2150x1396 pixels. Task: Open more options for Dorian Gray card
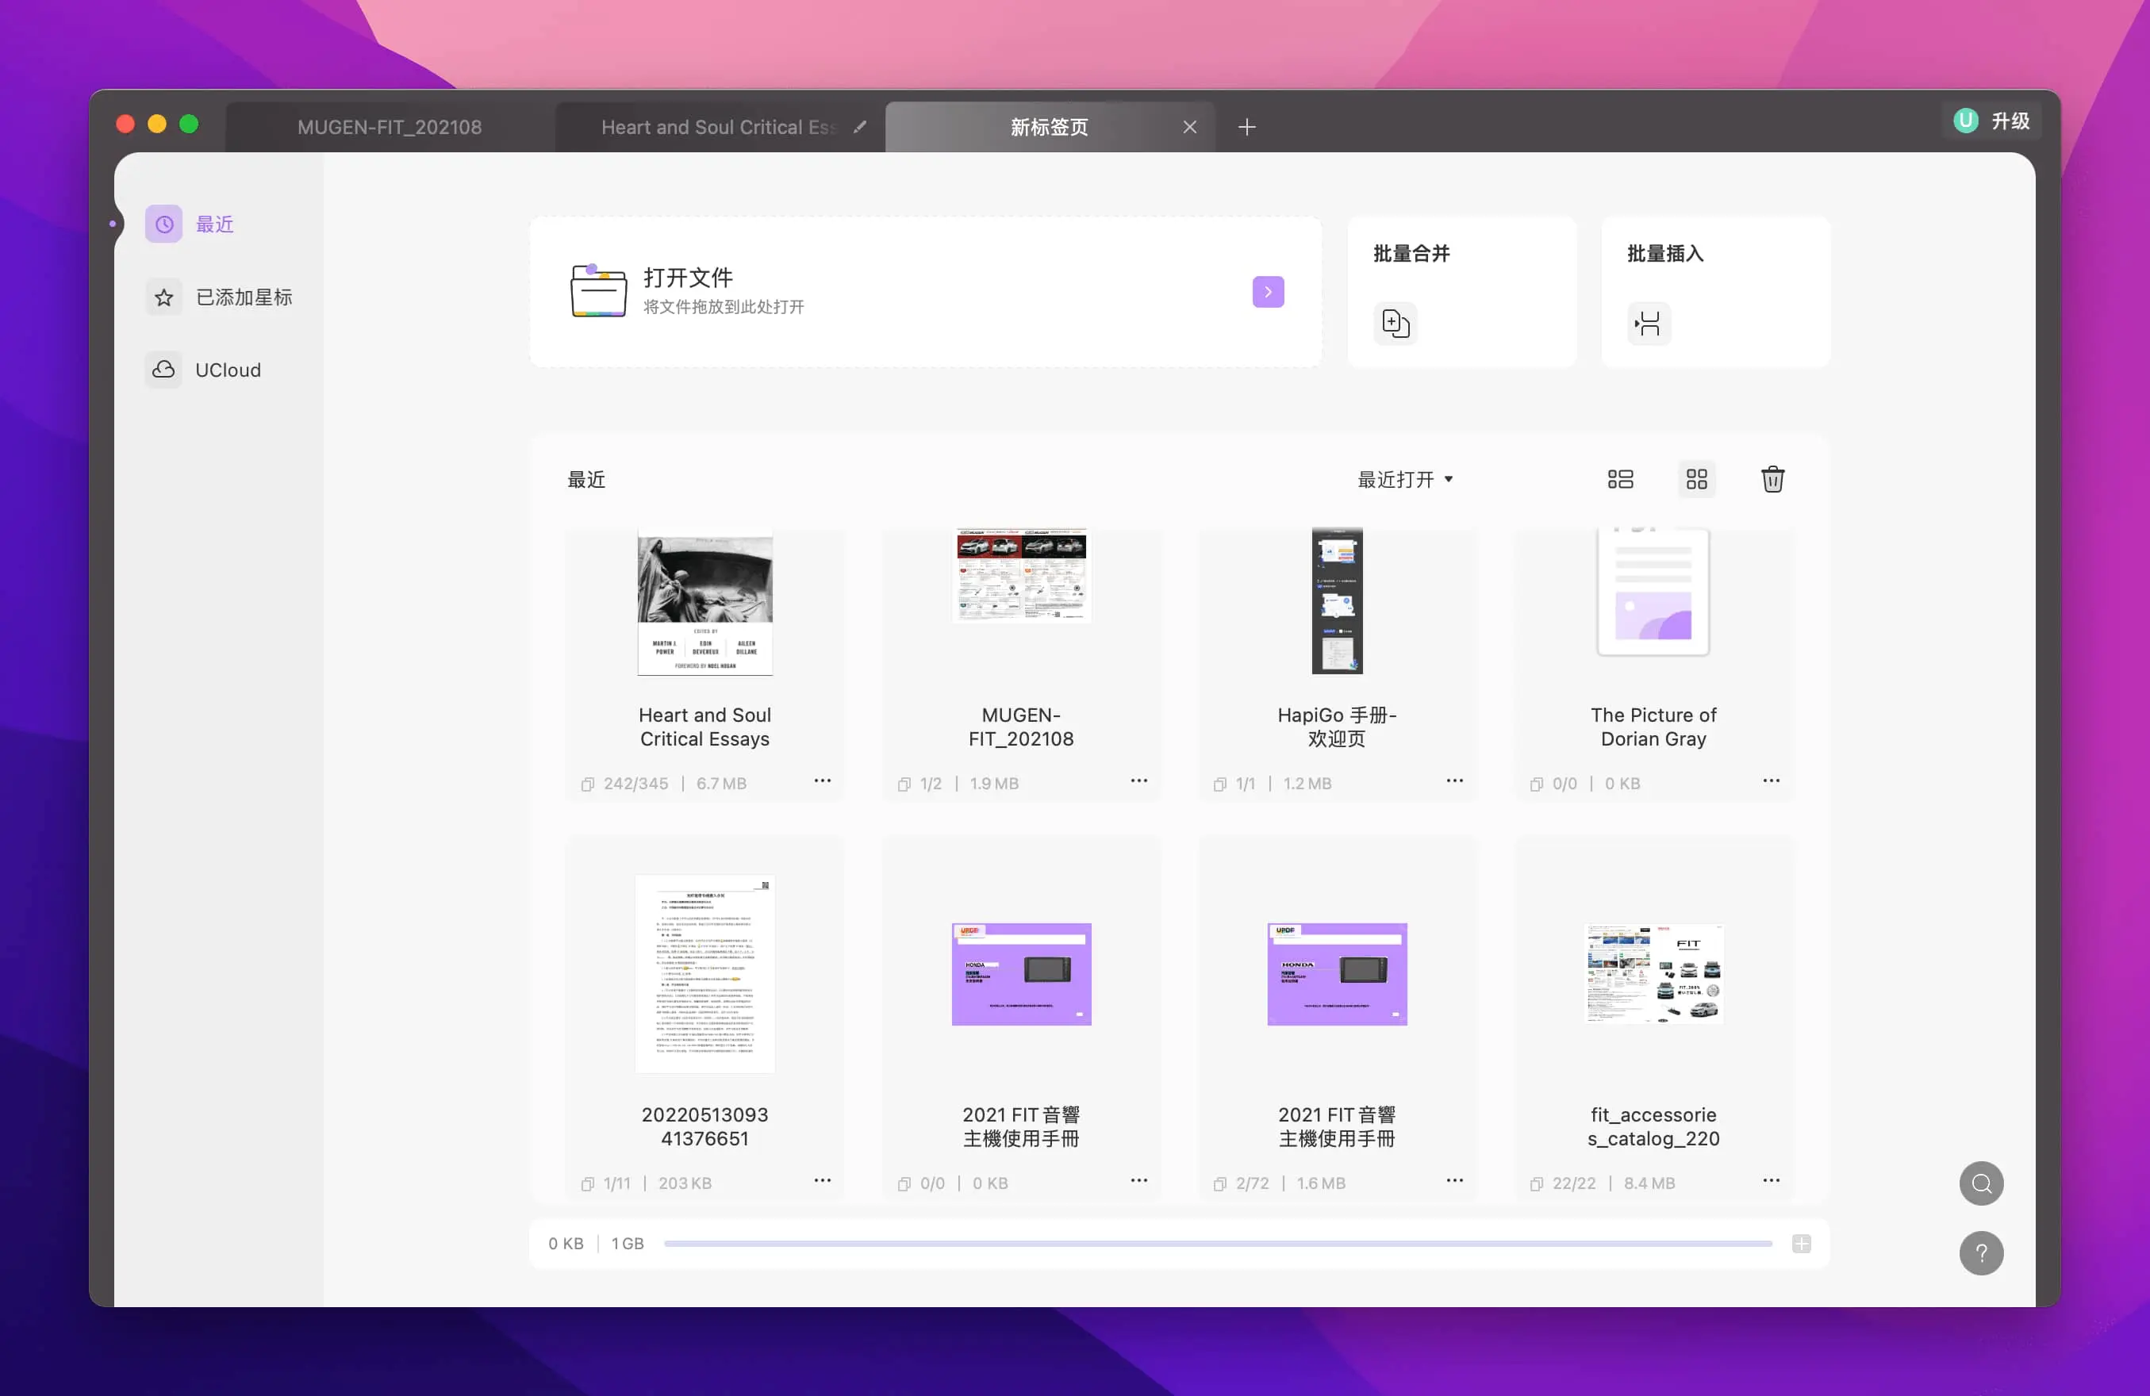tap(1771, 780)
